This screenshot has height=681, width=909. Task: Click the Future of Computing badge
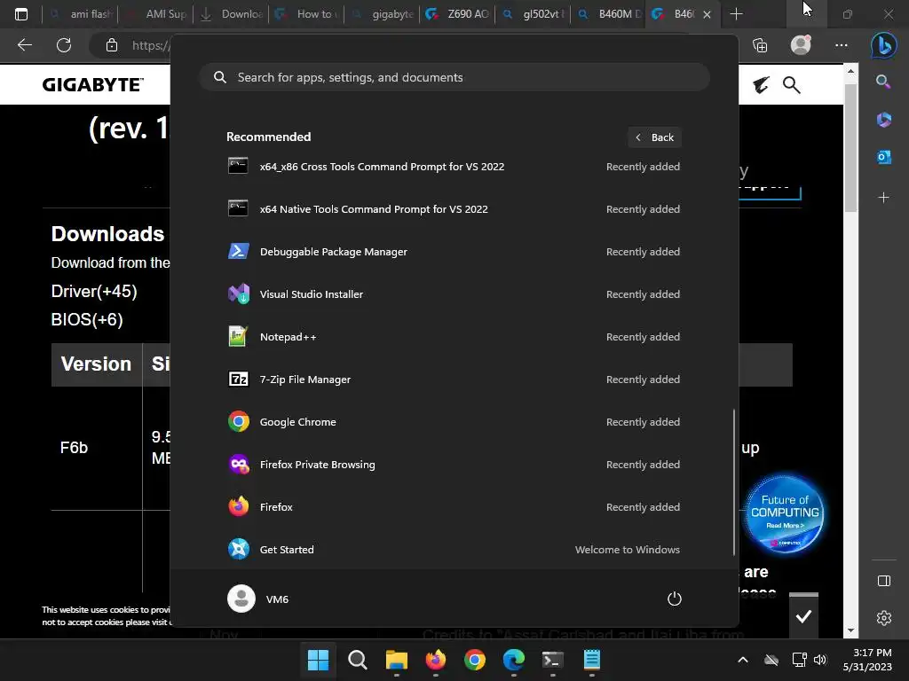785,513
